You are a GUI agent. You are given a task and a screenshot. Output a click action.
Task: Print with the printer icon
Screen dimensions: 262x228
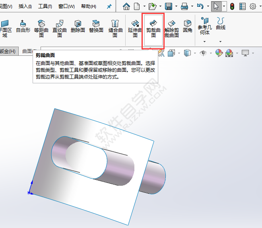pos(184,6)
